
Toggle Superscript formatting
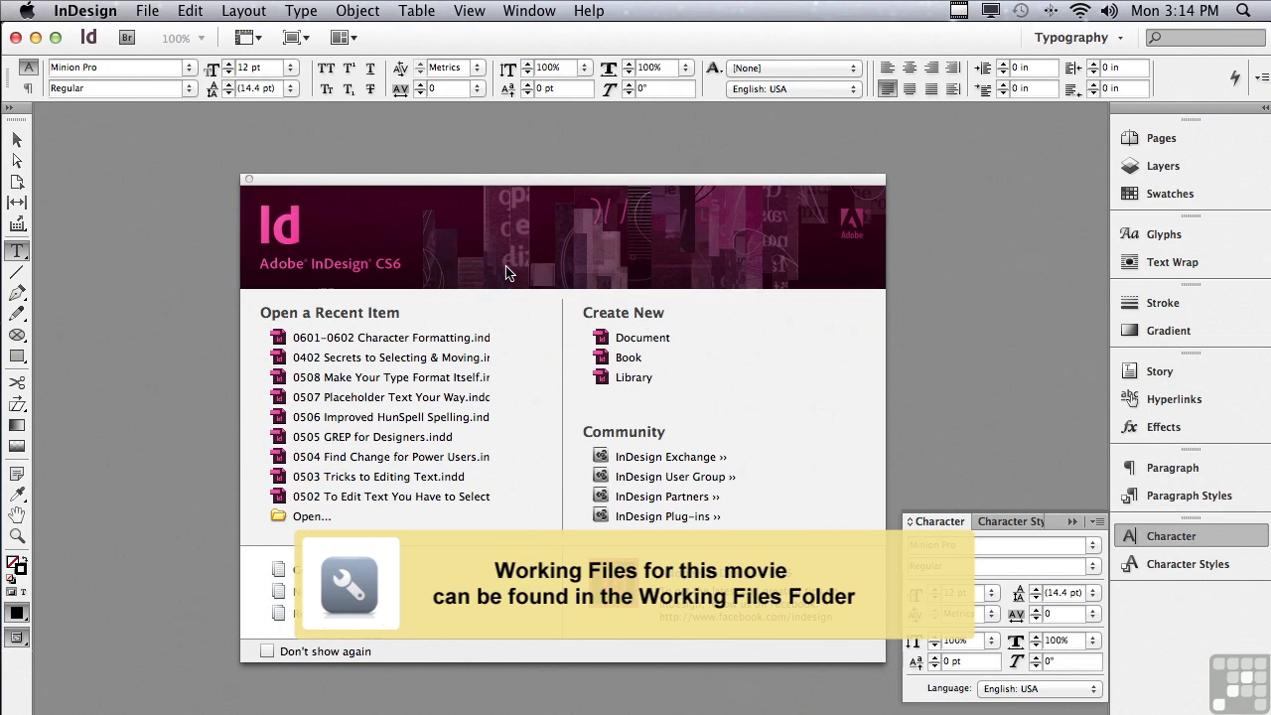tap(349, 69)
